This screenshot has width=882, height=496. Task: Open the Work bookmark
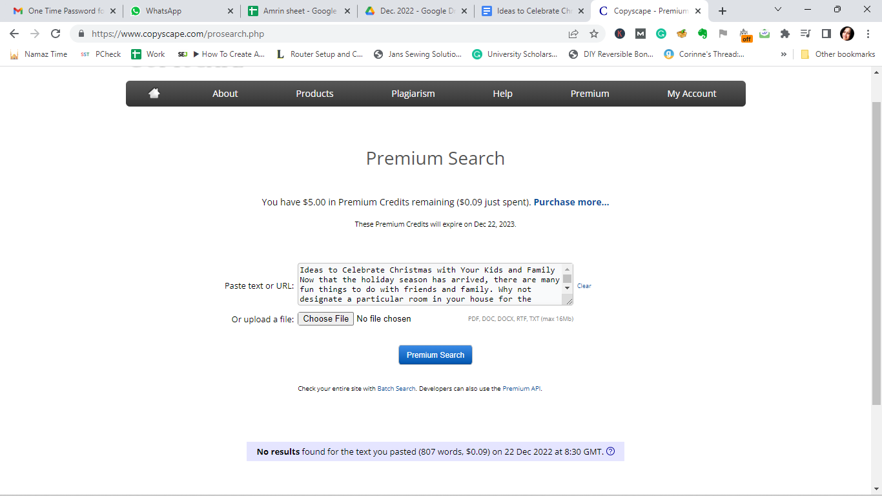tap(148, 54)
